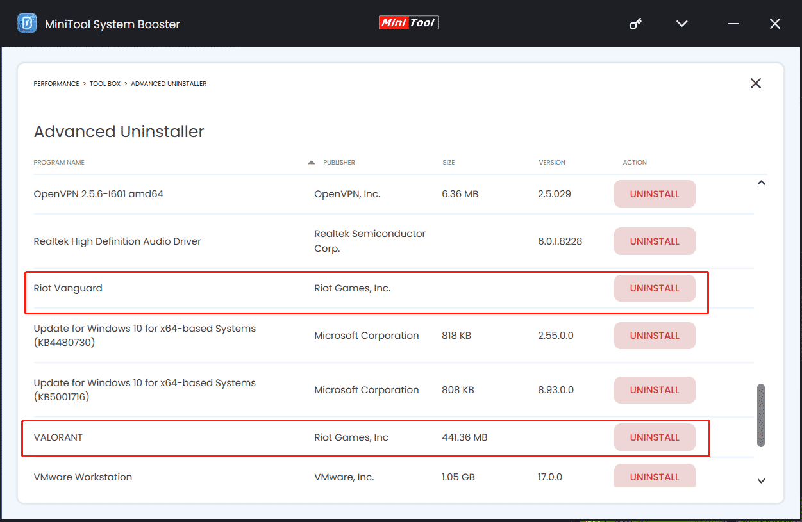Click the Advanced Uninstaller heading

click(x=119, y=132)
